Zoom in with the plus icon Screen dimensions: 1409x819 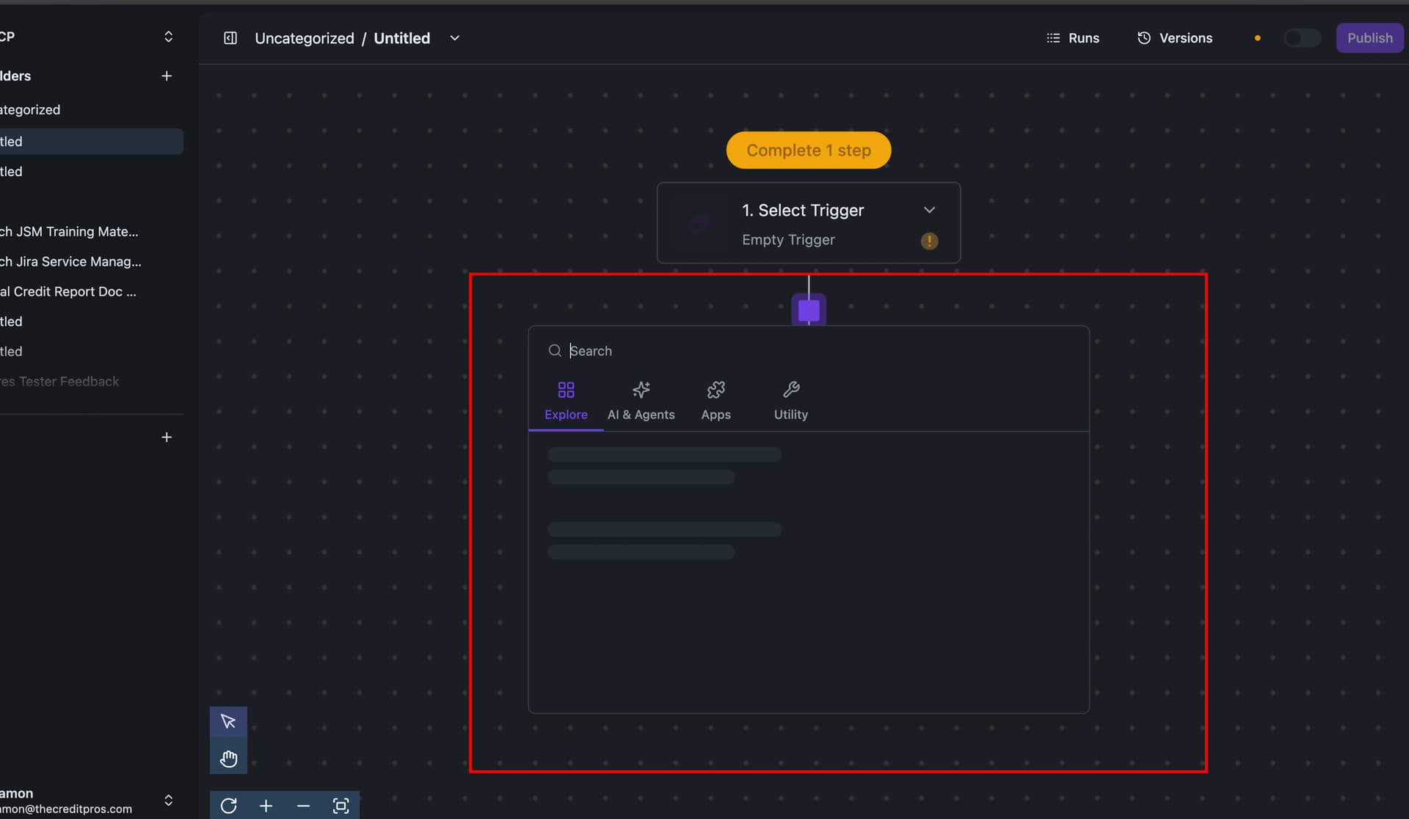(266, 806)
